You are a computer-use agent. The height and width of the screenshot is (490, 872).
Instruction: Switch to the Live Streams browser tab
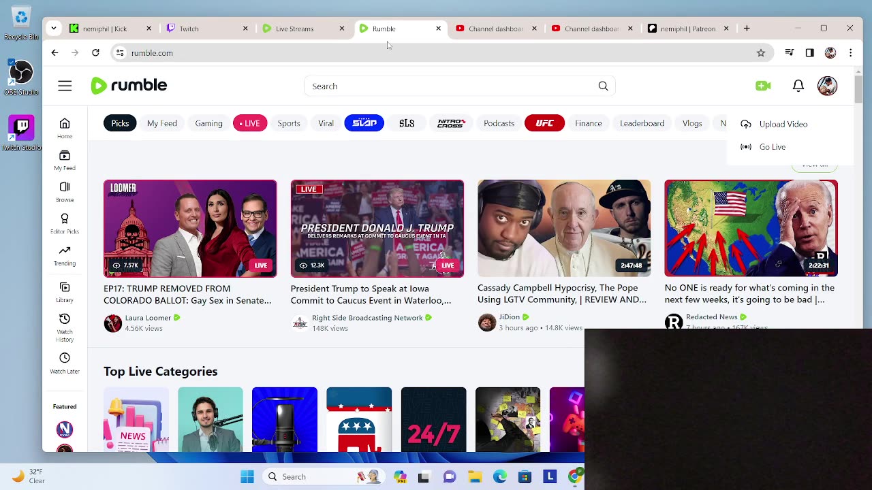(304, 29)
